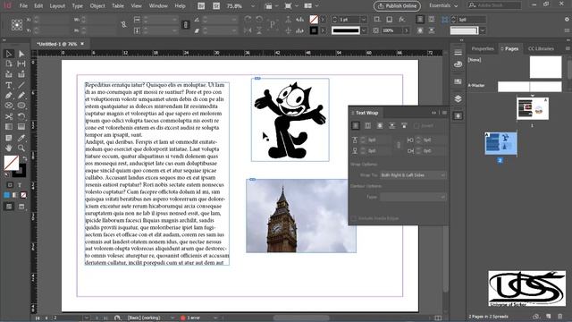Image resolution: width=572 pixels, height=322 pixels.
Task: Toggle Include Inside Edges checkbox
Action: coord(354,218)
